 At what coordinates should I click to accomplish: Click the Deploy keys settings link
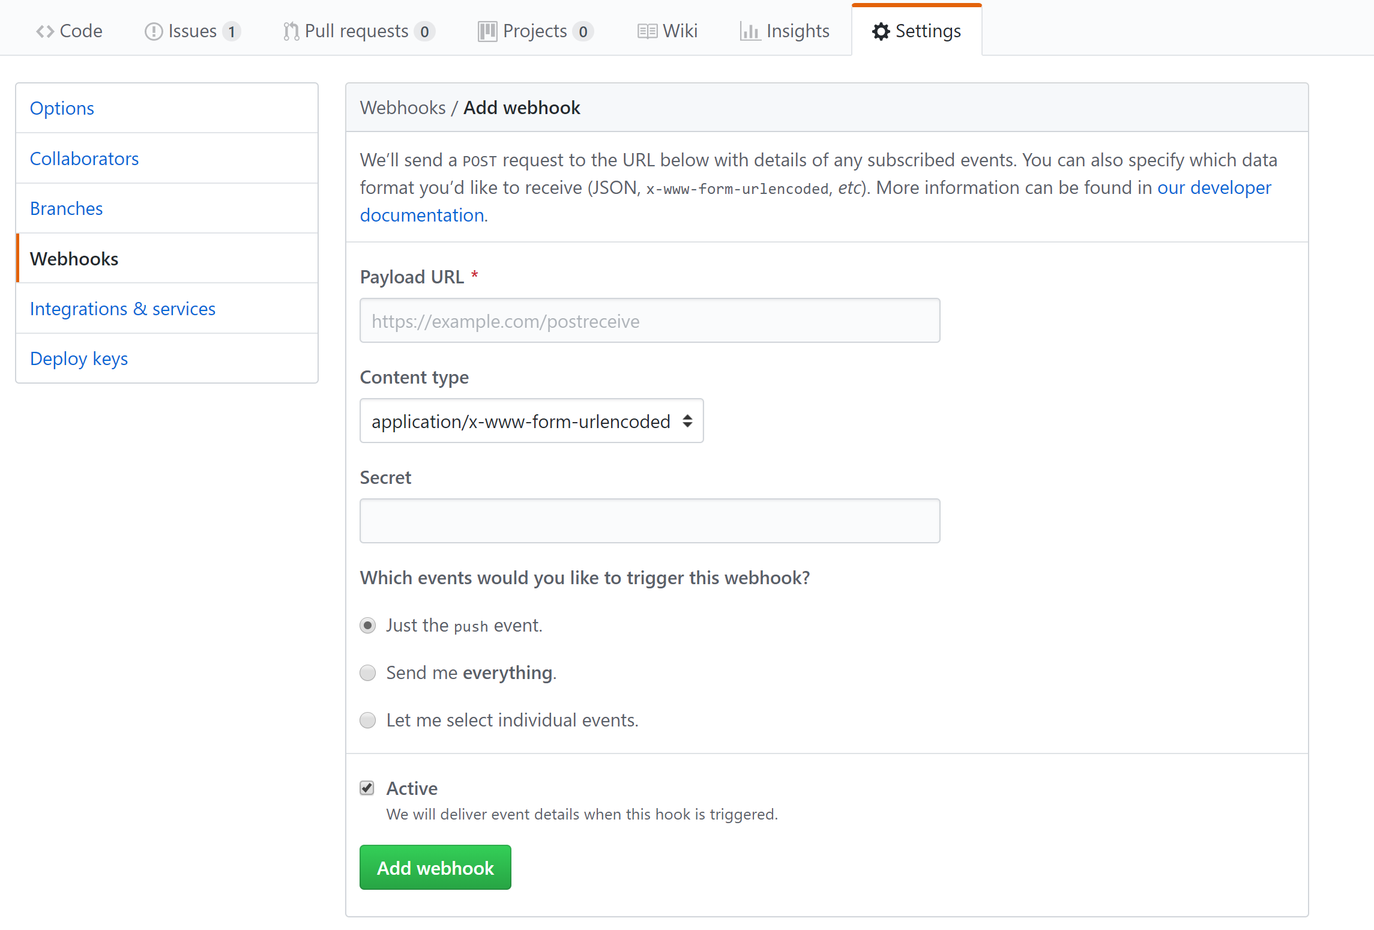click(79, 357)
